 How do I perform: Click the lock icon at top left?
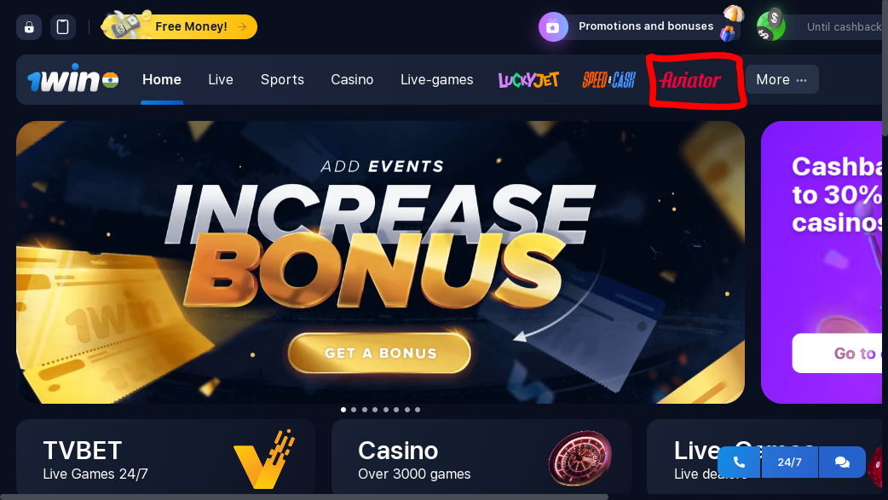coord(29,27)
